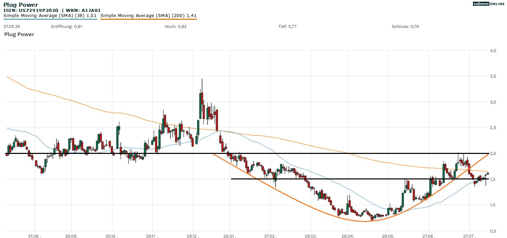Click the date 27.05.25 label
507x238 pixels.
click(12, 26)
